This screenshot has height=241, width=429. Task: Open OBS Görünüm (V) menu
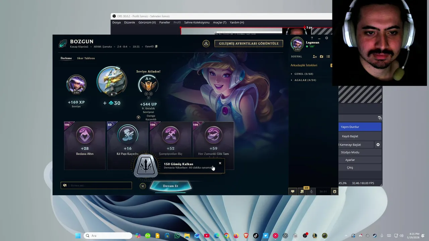(147, 22)
